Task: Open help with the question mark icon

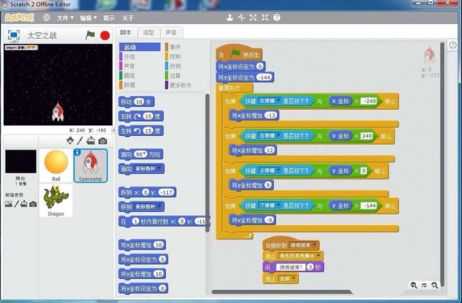Action: [x=277, y=18]
